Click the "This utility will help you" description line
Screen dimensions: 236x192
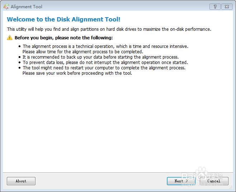109,29
